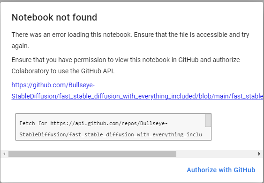Click the 'Fetch for https://api.github.com' line
264x183 pixels.
pyautogui.click(x=93, y=123)
